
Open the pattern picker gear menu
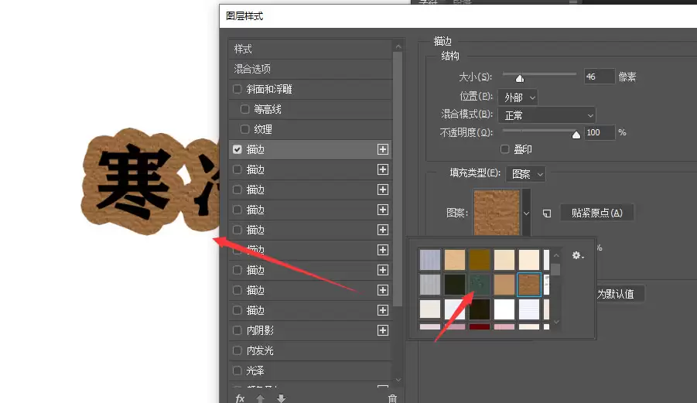577,255
